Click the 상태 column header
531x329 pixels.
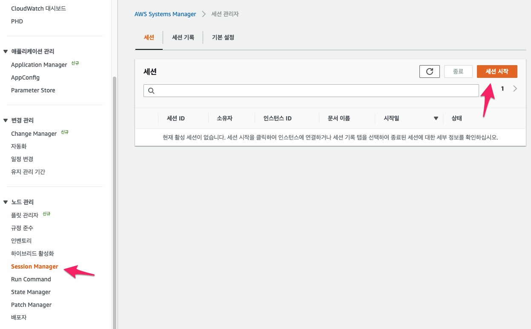(456, 118)
